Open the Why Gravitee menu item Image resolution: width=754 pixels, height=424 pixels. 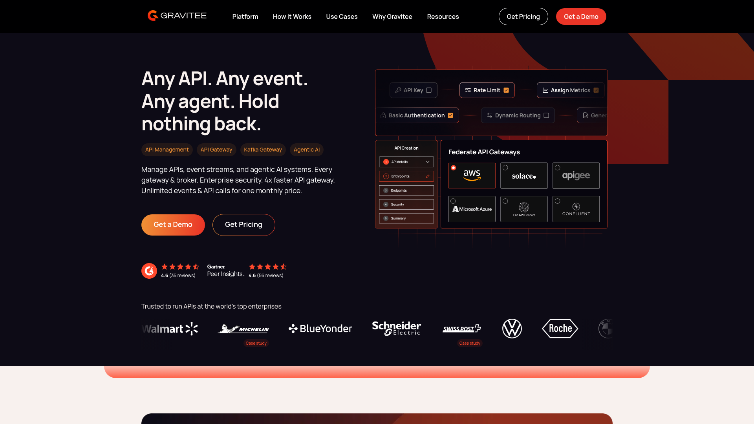click(x=392, y=16)
